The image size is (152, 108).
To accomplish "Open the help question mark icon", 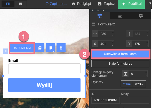I will tap(150, 4).
